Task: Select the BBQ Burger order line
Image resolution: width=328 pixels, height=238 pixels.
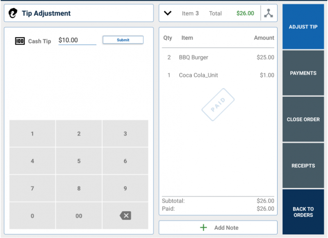Action: 218,57
